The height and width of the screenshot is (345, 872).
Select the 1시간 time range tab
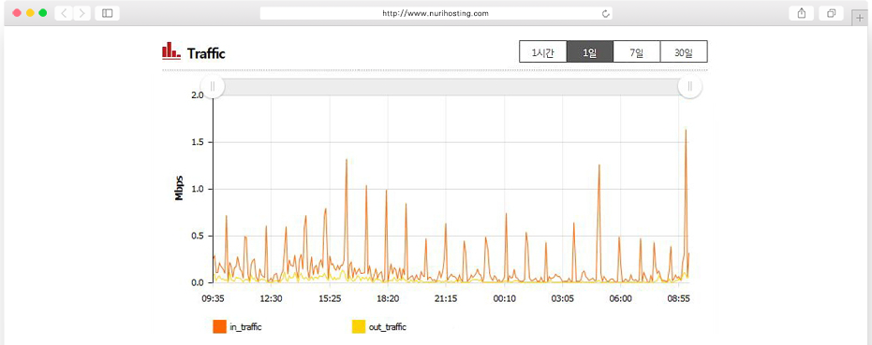(543, 51)
